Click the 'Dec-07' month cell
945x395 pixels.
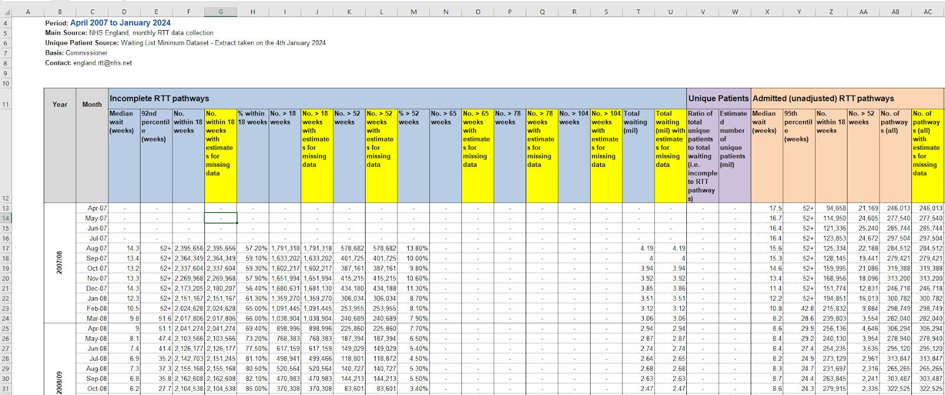pos(92,288)
